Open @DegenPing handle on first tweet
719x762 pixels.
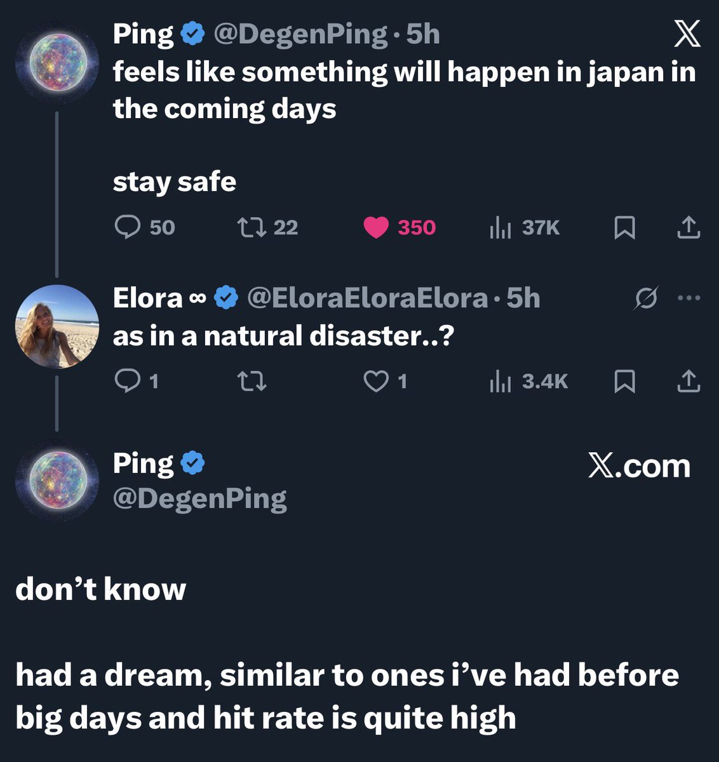point(300,34)
